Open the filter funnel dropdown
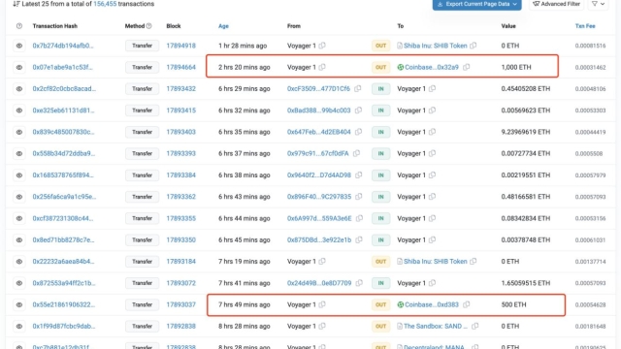 [x=598, y=4]
